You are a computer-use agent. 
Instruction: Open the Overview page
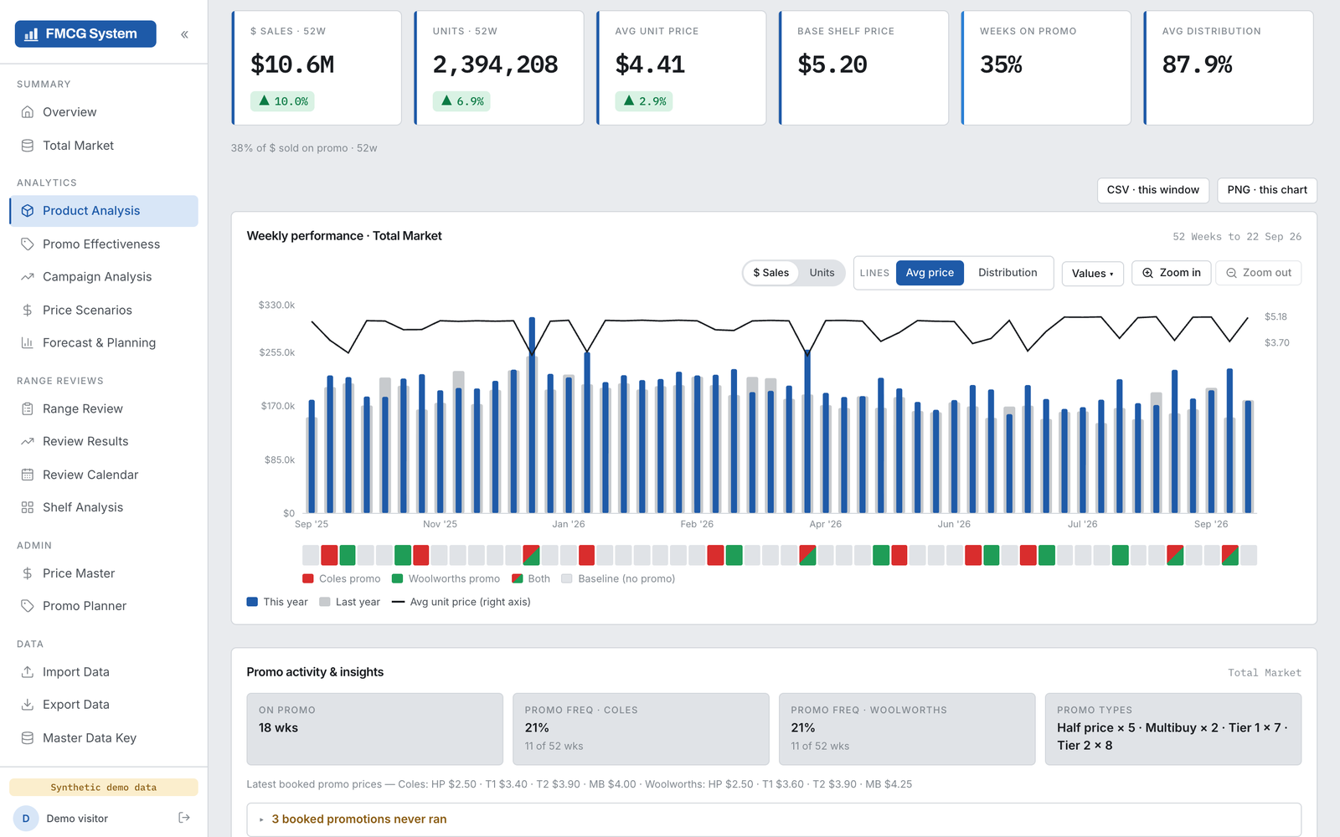tap(104, 112)
